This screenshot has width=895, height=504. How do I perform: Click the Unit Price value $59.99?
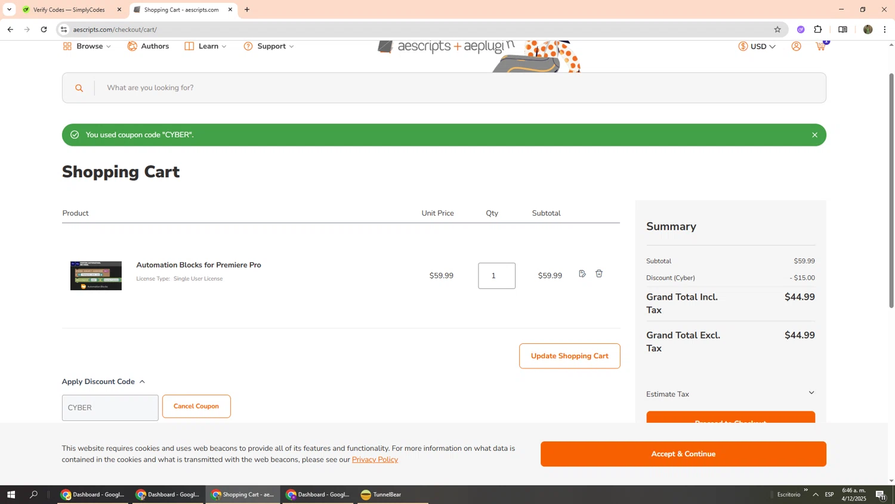(442, 275)
